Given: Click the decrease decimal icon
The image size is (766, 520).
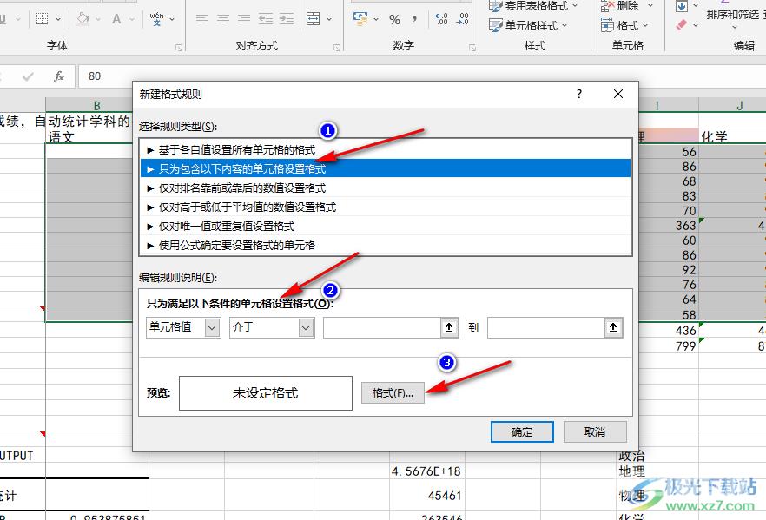Looking at the screenshot, I should point(462,19).
